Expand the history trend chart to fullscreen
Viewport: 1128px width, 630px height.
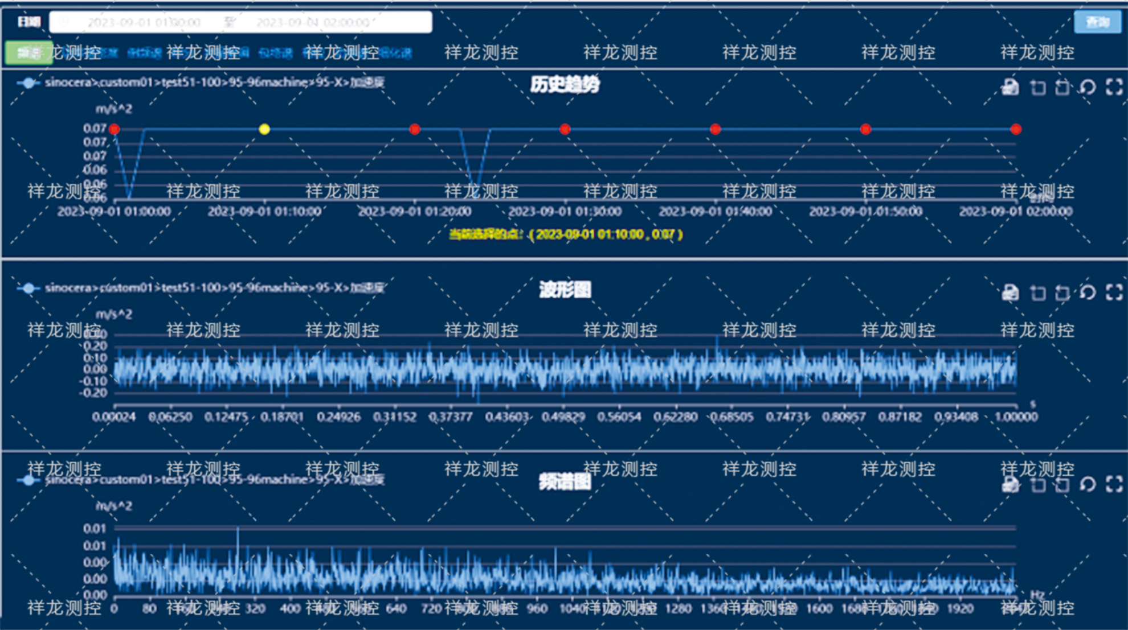point(1114,87)
